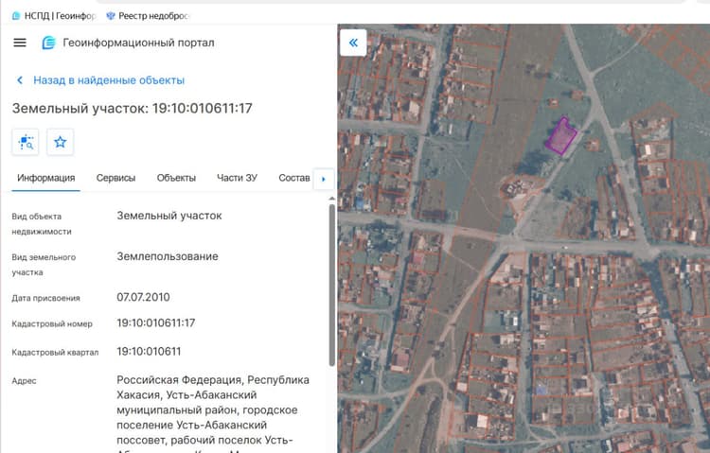This screenshot has width=710, height=453.
Task: Click the Земельный участок value in first row
Action: [169, 216]
